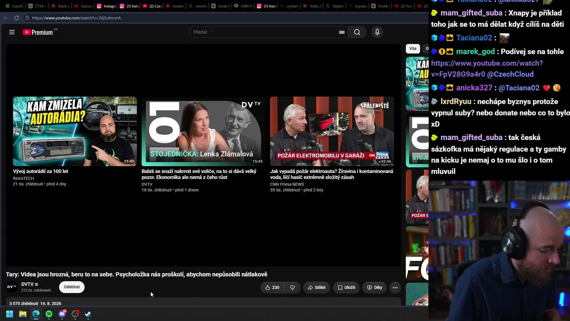Click the @CzechCloud mention in chat
Image resolution: width=570 pixels, height=321 pixels.
pyautogui.click(x=510, y=74)
